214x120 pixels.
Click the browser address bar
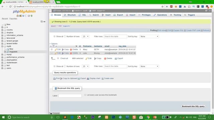click(x=87, y=7)
